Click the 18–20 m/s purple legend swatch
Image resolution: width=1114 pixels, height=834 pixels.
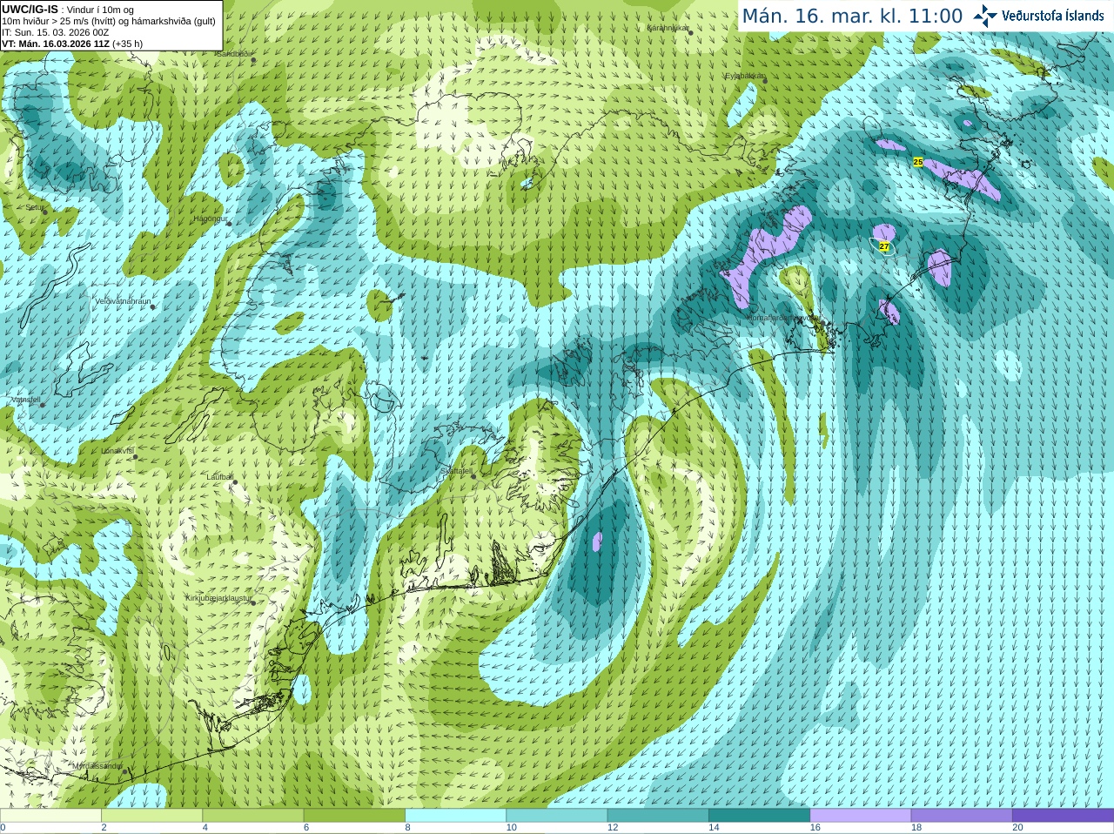(x=962, y=816)
